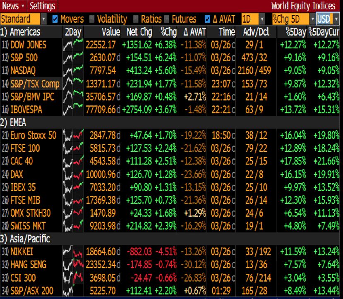Screen dimensions: 343x299
Task: Open the IBOVESPA index row
Action: [x=26, y=110]
